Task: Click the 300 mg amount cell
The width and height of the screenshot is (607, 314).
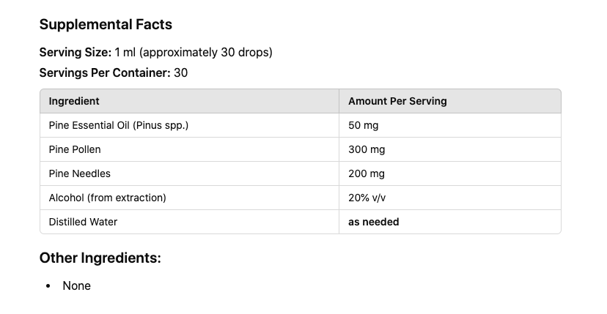Action: pyautogui.click(x=367, y=149)
